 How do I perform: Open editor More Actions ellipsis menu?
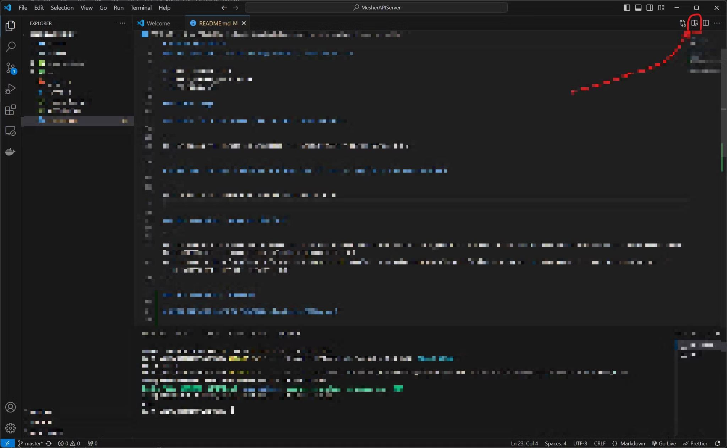(717, 23)
